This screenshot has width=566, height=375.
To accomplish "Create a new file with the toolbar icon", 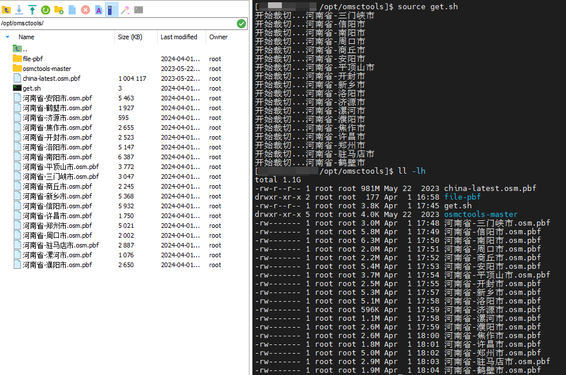I will point(72,10).
